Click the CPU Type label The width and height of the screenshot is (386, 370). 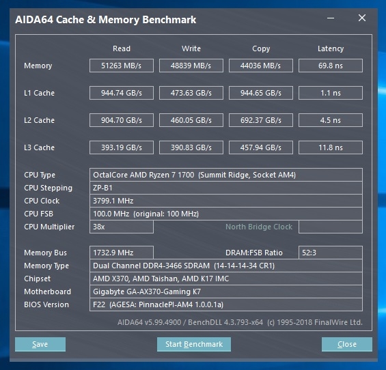(40, 175)
